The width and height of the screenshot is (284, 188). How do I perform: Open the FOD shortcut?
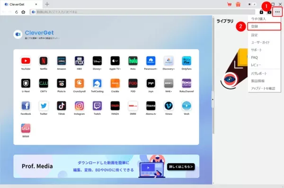point(133,83)
